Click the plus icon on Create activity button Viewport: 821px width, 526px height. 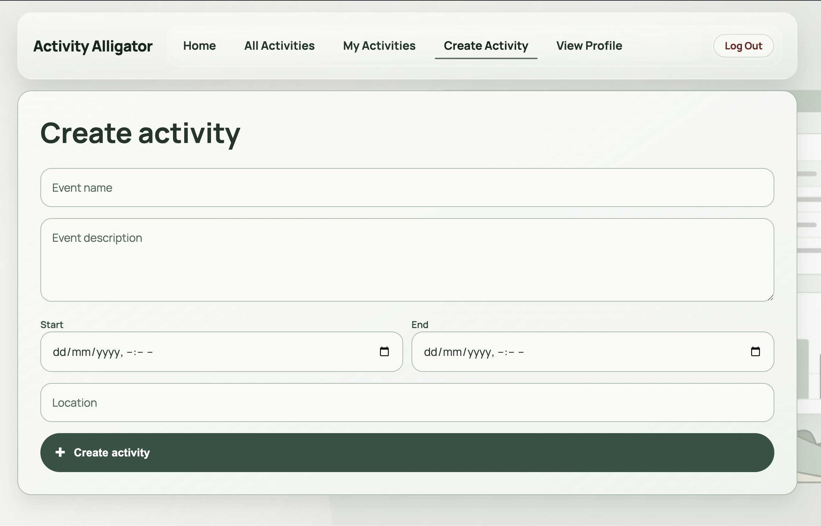point(60,452)
